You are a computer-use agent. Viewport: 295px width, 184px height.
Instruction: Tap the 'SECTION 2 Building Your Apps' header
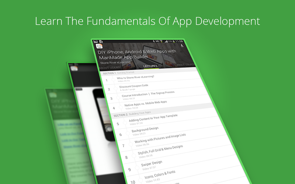tap(132, 114)
